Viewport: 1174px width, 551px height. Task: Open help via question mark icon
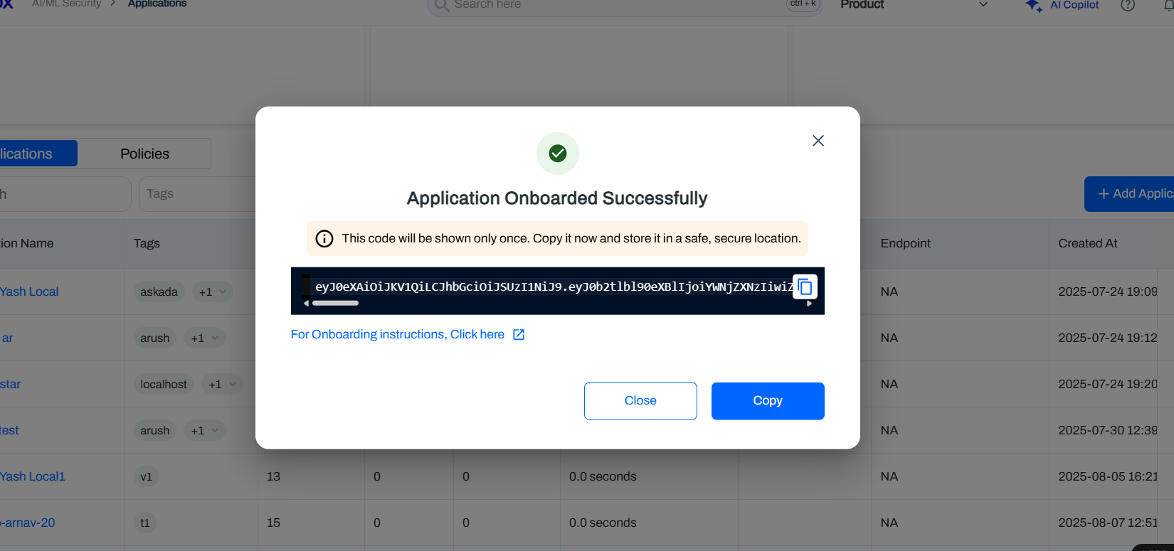click(x=1128, y=6)
